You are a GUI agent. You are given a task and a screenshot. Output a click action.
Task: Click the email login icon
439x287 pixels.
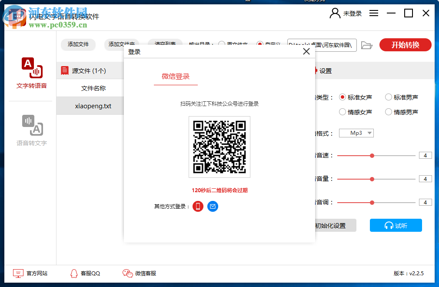[213, 207]
